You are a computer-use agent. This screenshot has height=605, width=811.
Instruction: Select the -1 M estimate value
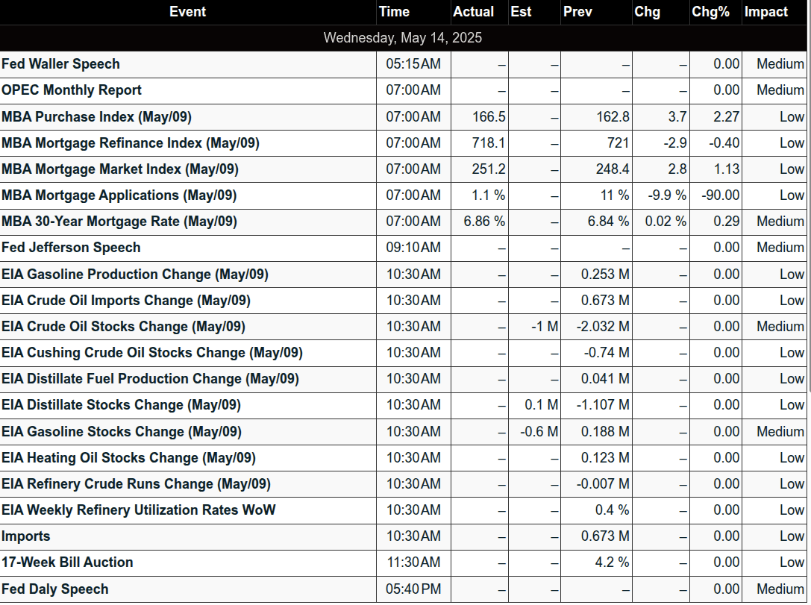click(545, 326)
